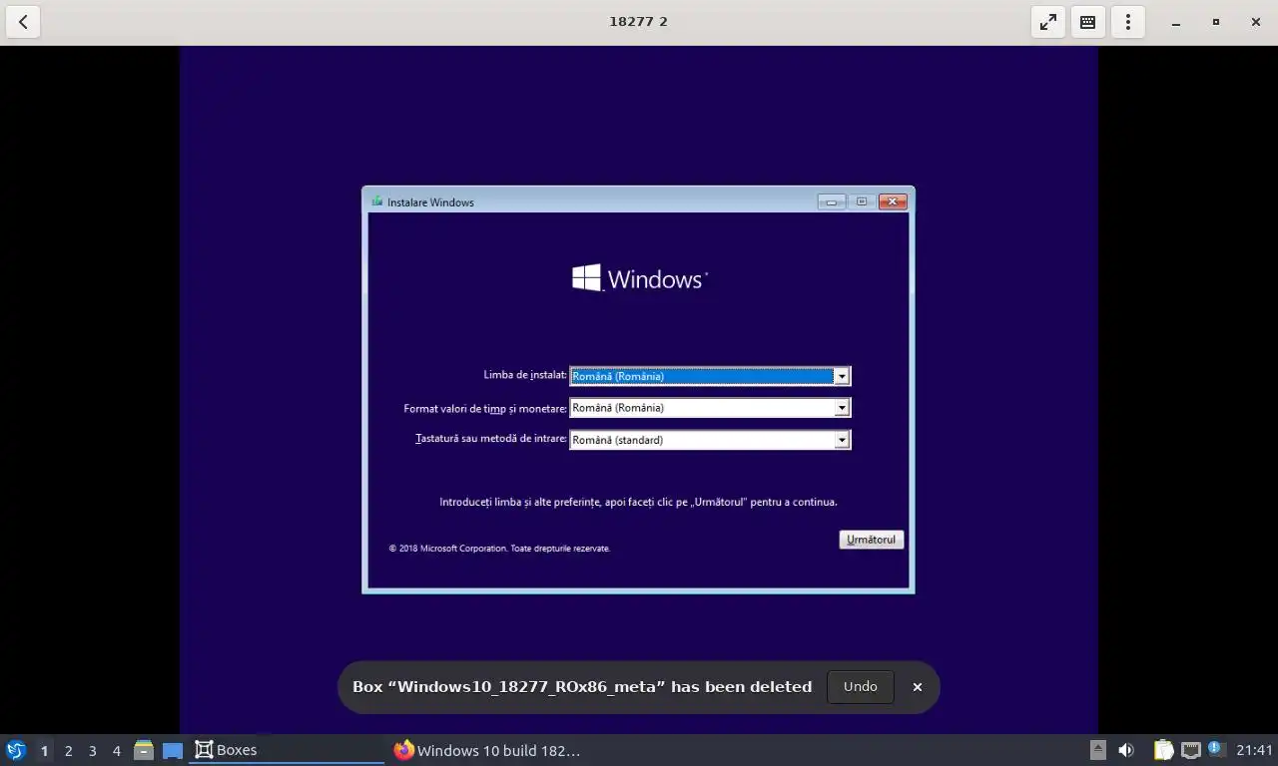Click the copyright Microsoft Corporation text
1278x766 pixels.
(499, 549)
